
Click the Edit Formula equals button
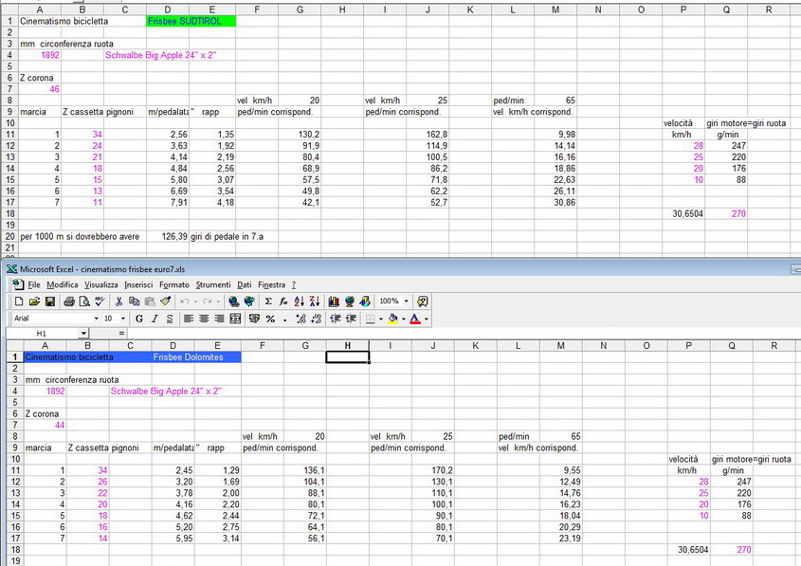coord(121,334)
